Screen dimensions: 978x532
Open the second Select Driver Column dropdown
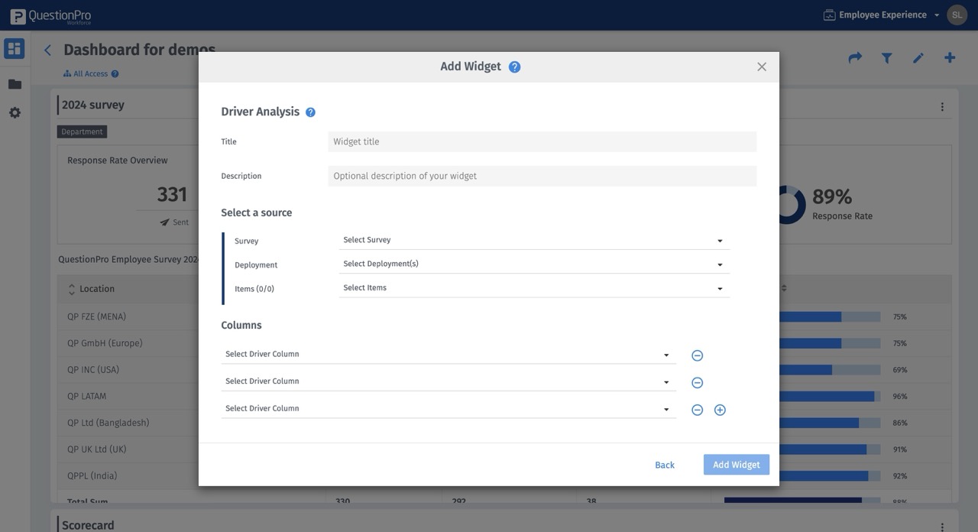449,381
